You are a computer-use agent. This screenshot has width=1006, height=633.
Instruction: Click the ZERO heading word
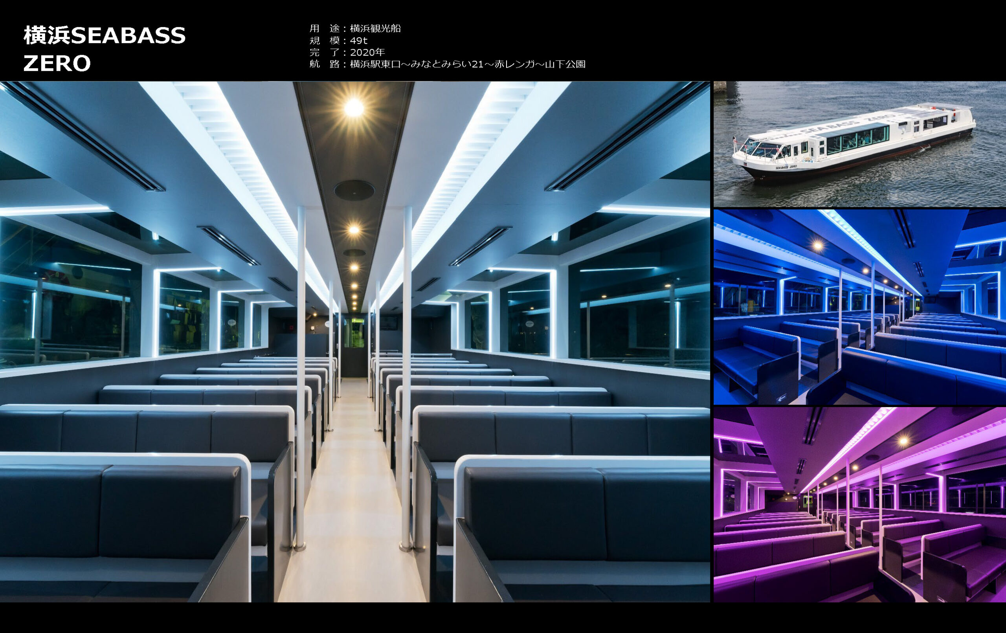[57, 64]
